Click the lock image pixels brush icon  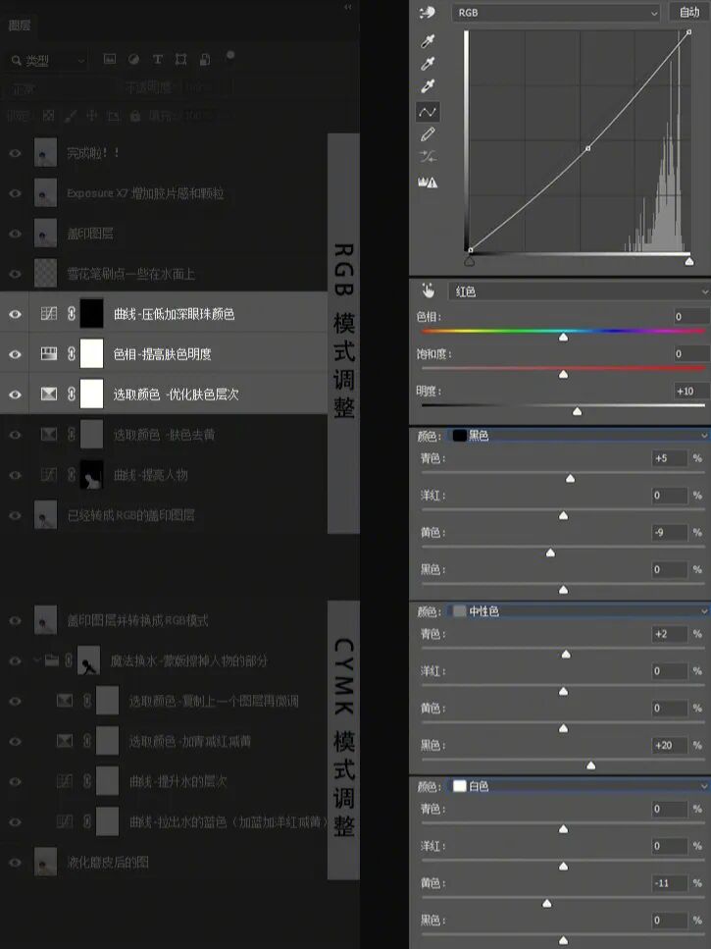point(71,115)
